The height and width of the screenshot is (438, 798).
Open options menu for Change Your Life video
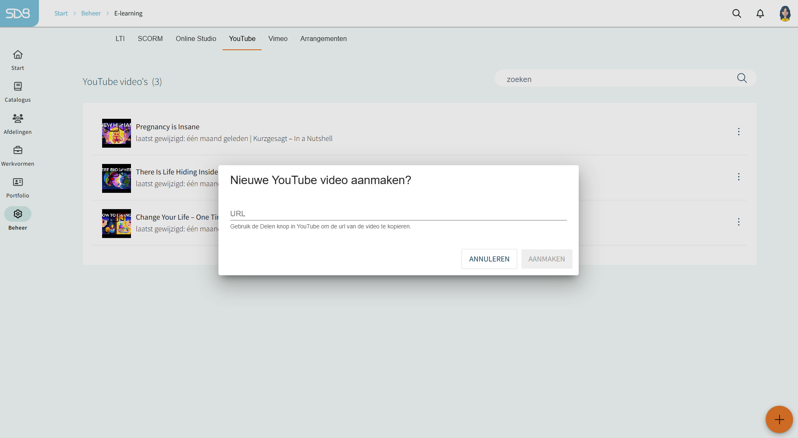point(739,222)
